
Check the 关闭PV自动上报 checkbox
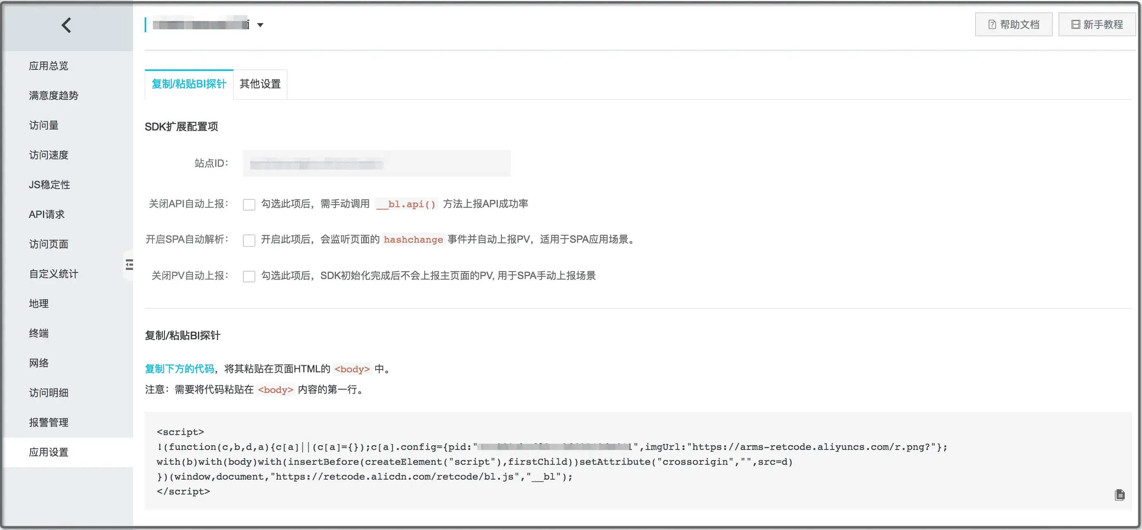249,276
